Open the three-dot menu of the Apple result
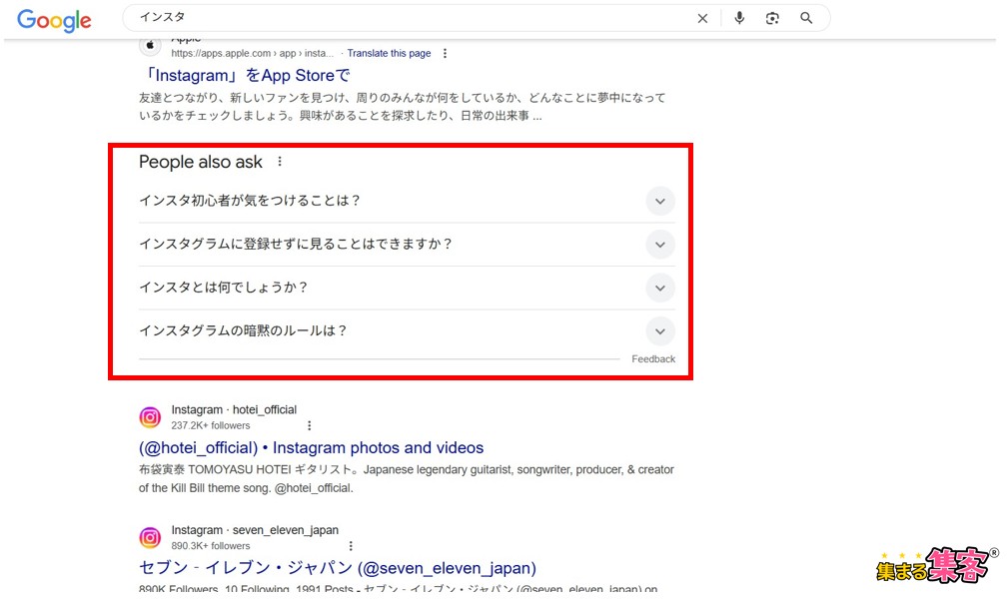The width and height of the screenshot is (1008, 602). pos(445,53)
